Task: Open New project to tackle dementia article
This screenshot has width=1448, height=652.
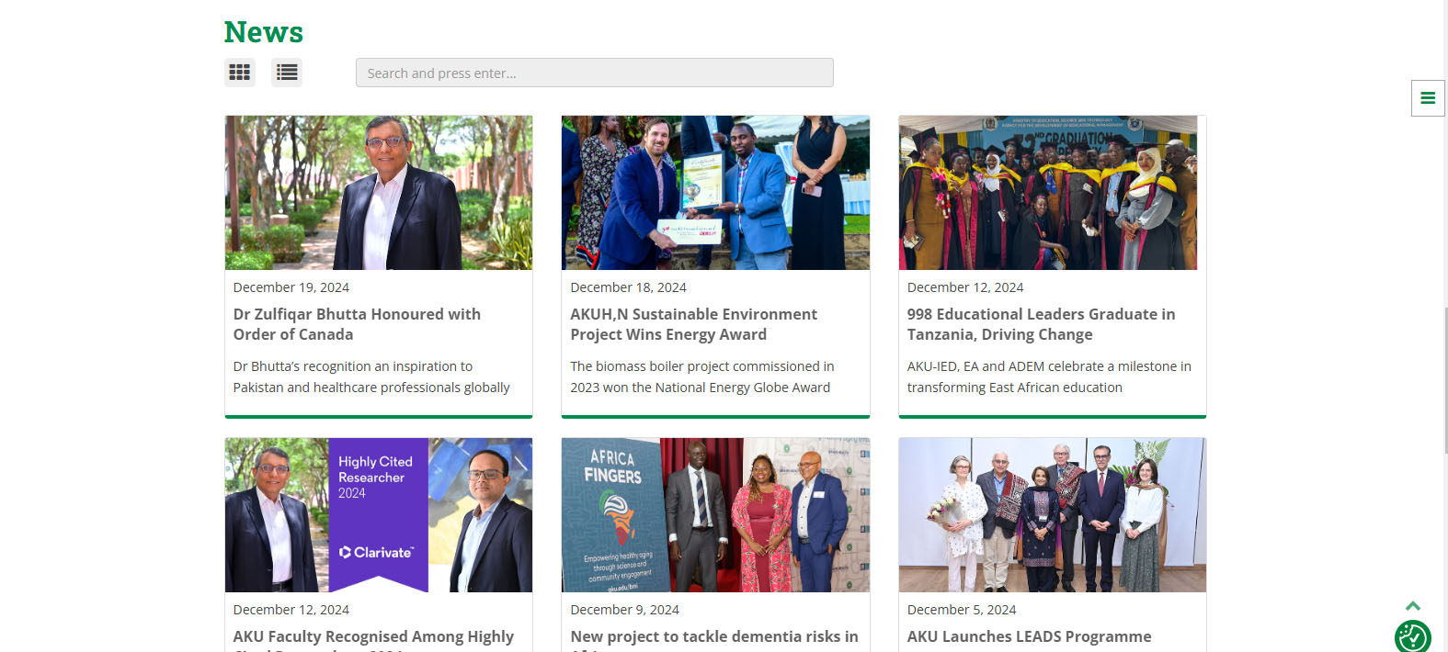Action: (713, 636)
